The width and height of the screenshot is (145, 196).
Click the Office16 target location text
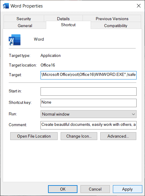coord(48,65)
